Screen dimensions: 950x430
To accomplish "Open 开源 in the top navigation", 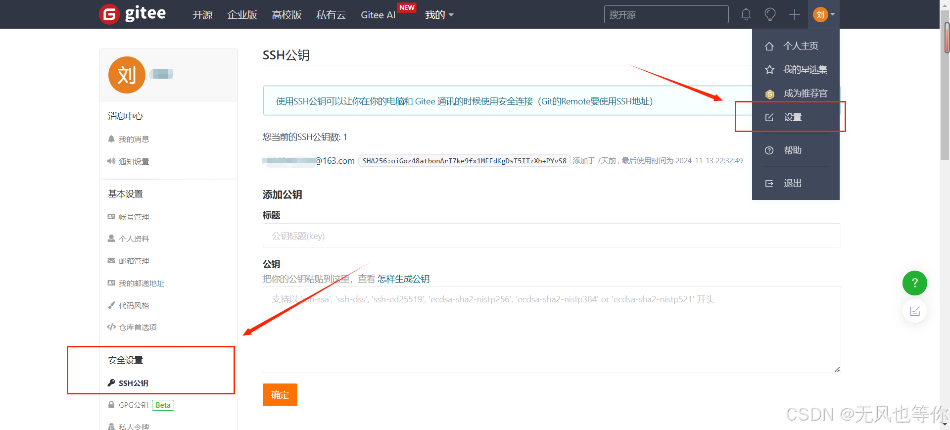I will [x=202, y=15].
